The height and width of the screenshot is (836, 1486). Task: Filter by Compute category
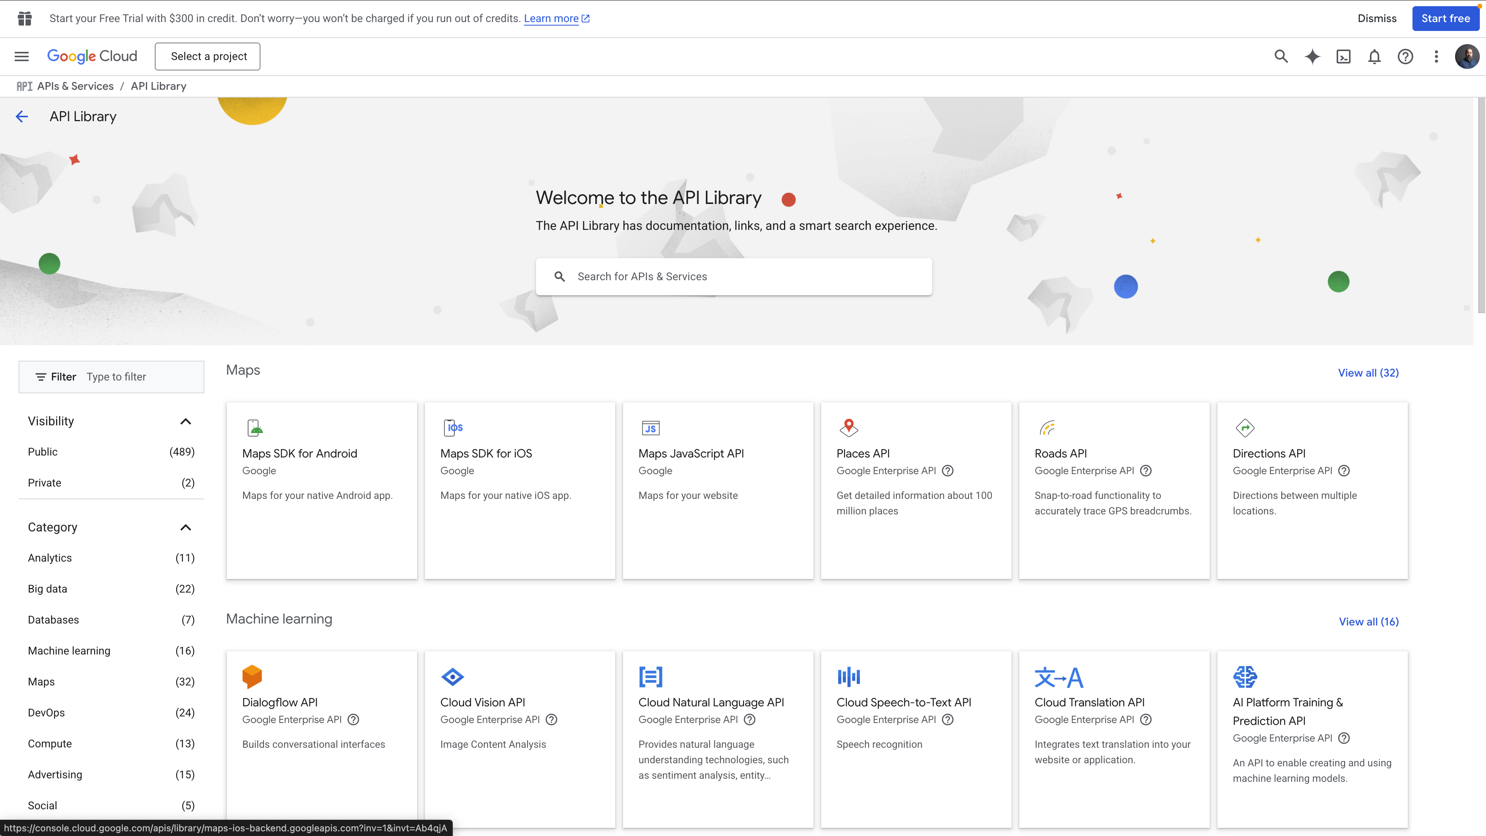coord(111,743)
